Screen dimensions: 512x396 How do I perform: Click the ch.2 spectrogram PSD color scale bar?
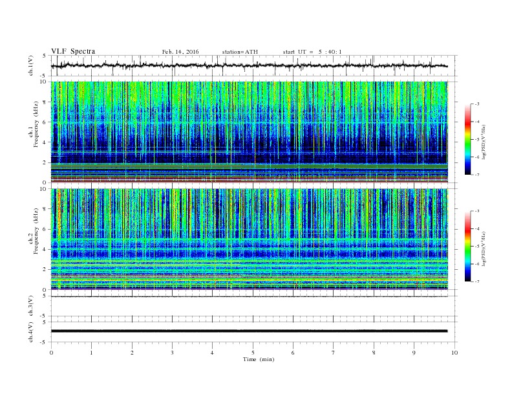(x=467, y=246)
